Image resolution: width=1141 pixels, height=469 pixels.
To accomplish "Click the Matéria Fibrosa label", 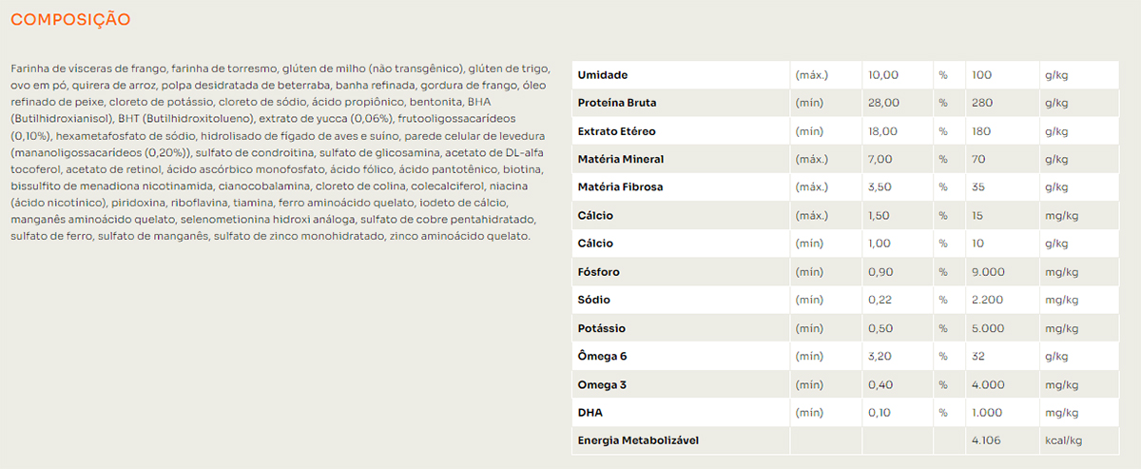I will [620, 187].
